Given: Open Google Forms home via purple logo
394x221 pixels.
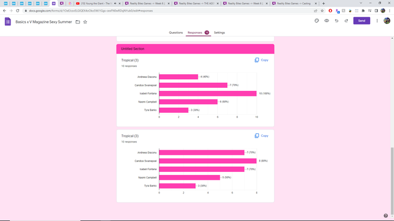Looking at the screenshot, I should (8, 22).
